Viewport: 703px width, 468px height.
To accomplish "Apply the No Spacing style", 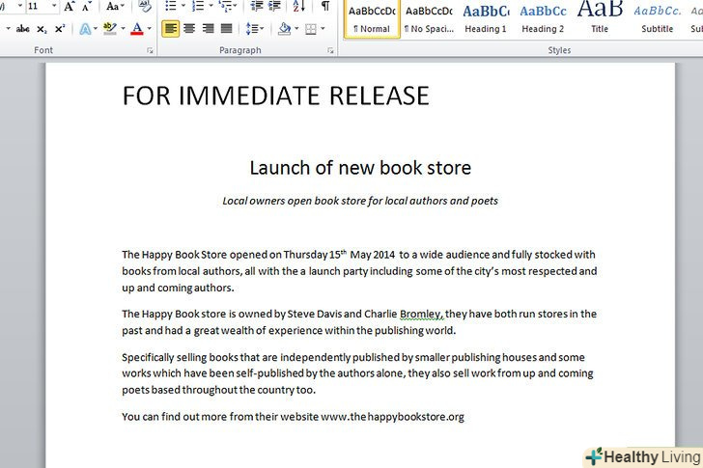I will [x=429, y=18].
